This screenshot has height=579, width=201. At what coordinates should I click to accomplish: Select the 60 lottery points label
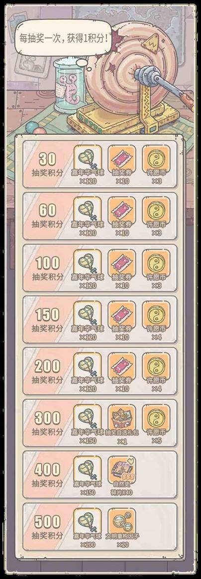pos(47,216)
